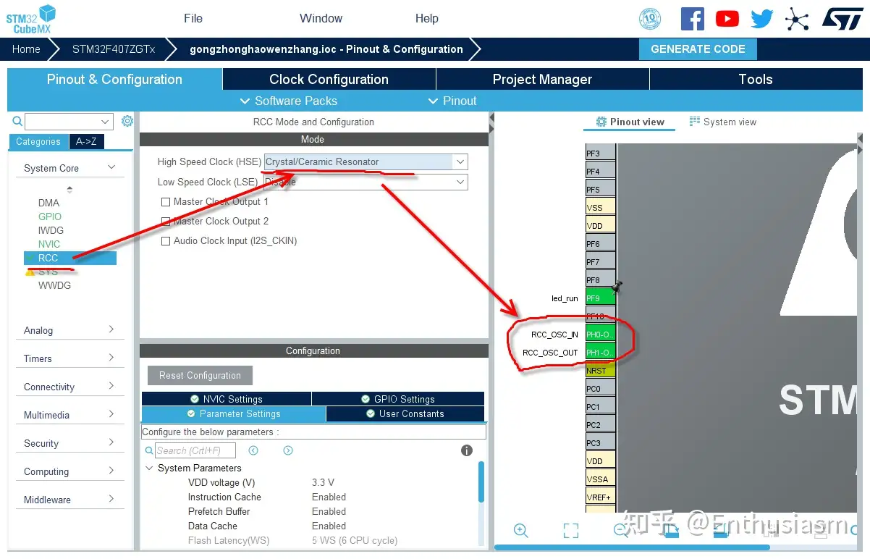Screen dimensions: 870x559
Task: Click the Reset Configuration button
Action: [x=200, y=376]
